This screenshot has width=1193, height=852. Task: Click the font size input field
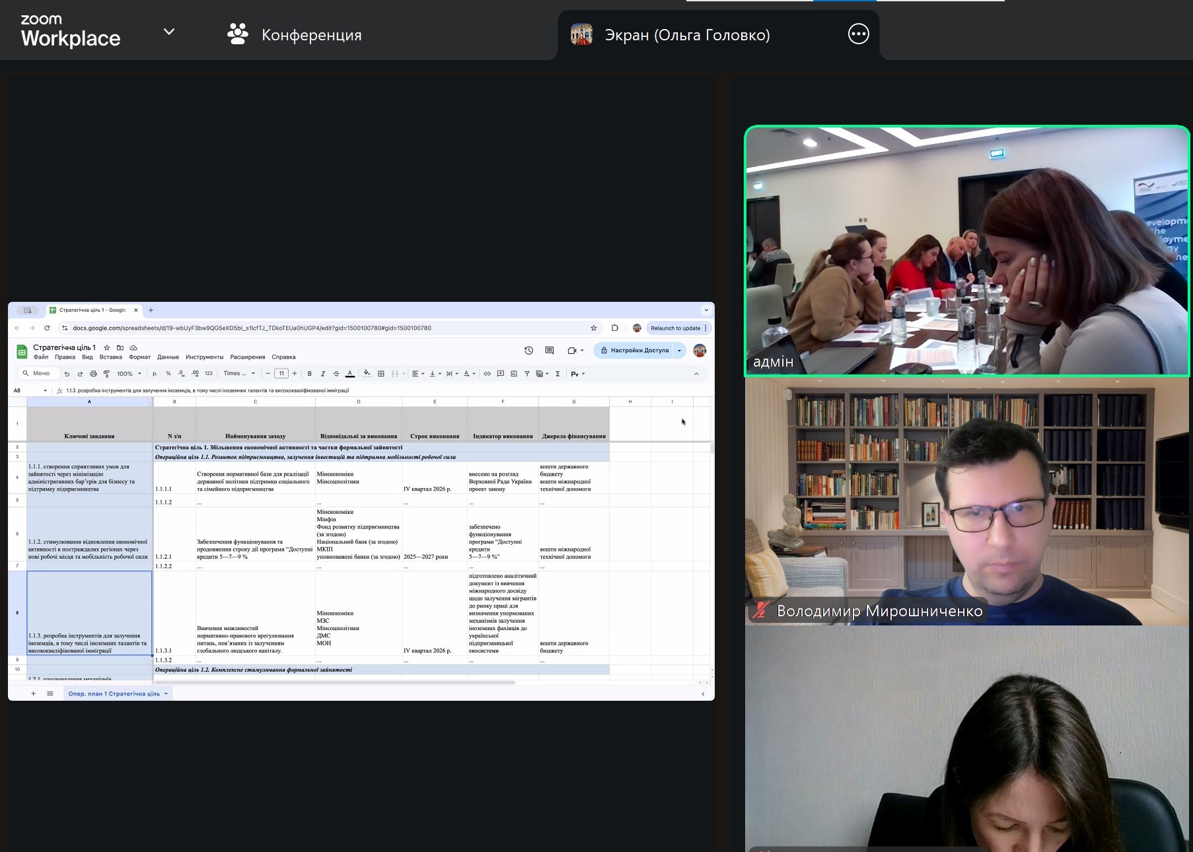(x=281, y=374)
